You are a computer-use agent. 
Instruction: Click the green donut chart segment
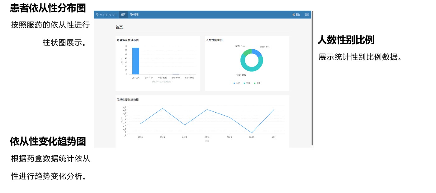pos(246,52)
